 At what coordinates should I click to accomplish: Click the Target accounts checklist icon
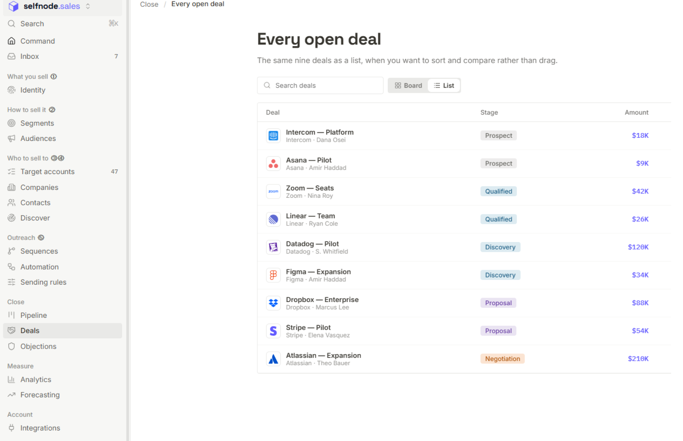[11, 172]
